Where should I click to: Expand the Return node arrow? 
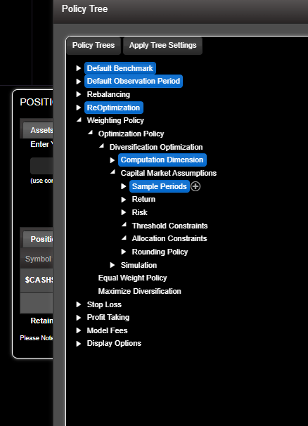(x=124, y=200)
